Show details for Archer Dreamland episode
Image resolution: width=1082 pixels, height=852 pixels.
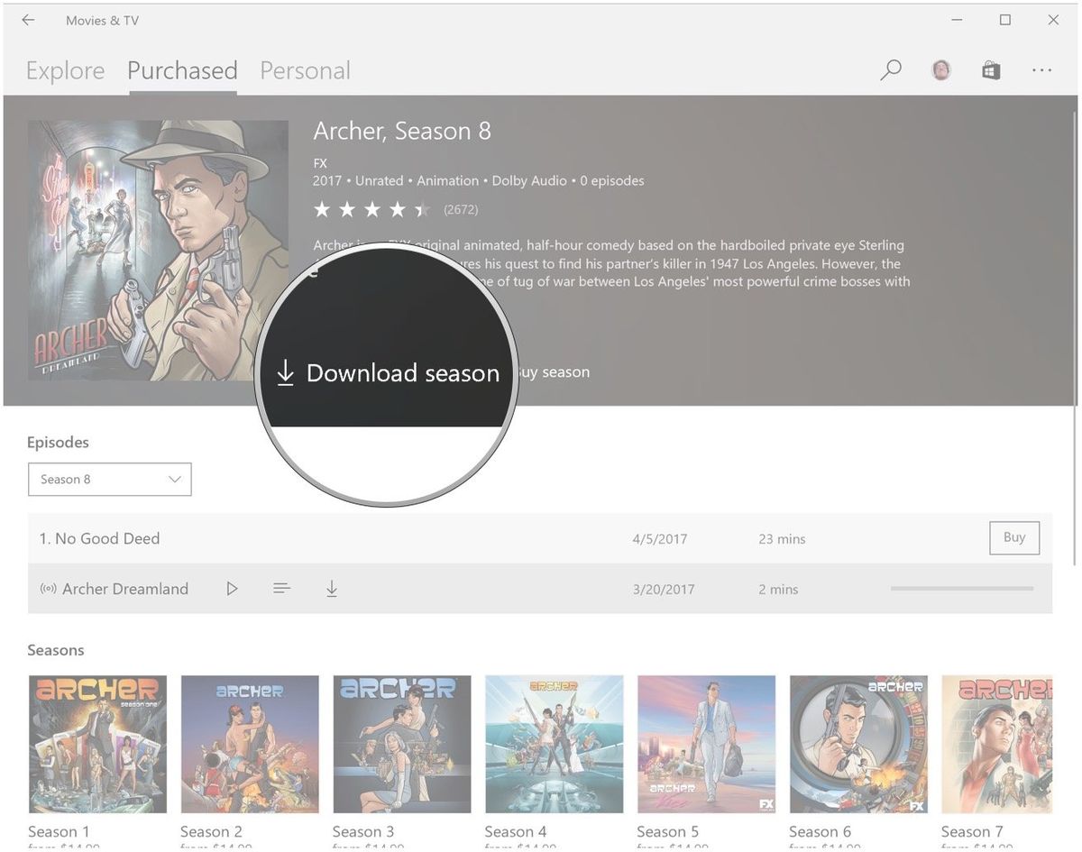point(281,588)
